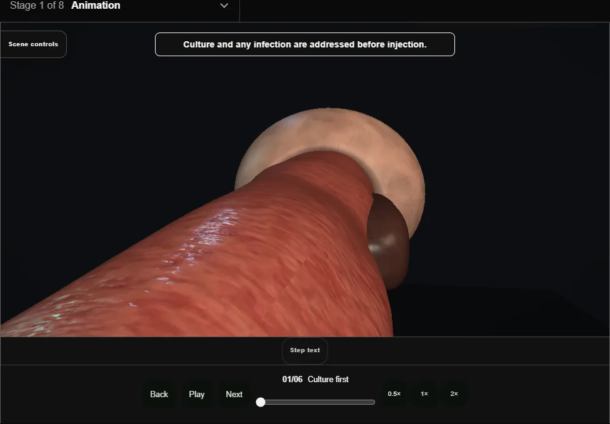Click the caption about culture and infection
This screenshot has height=424, width=610.
pos(305,44)
